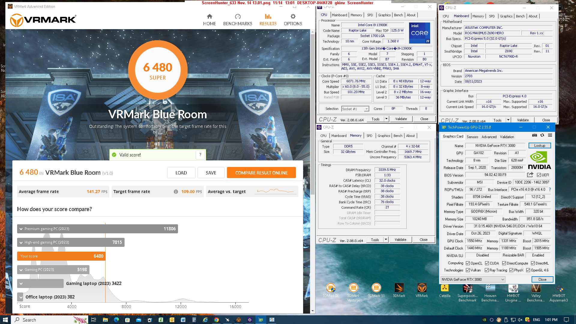Open Excel from the taskbar
The height and width of the screenshot is (324, 576).
[161, 320]
